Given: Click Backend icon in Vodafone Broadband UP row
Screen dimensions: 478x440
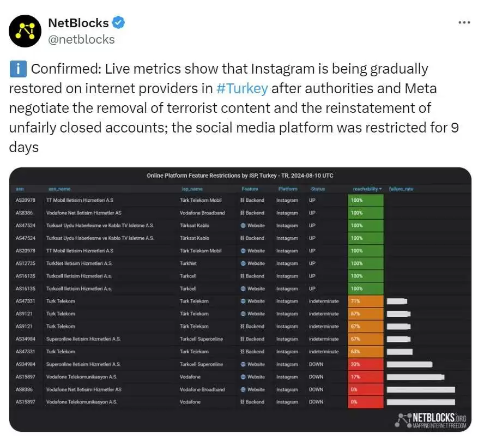Looking at the screenshot, I should point(243,213).
